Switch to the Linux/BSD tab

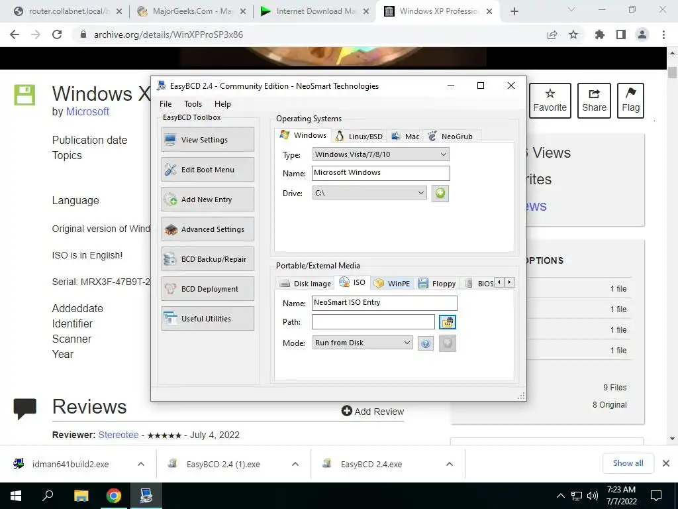(x=360, y=137)
